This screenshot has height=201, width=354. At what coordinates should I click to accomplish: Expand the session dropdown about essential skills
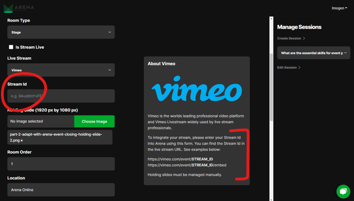click(313, 53)
